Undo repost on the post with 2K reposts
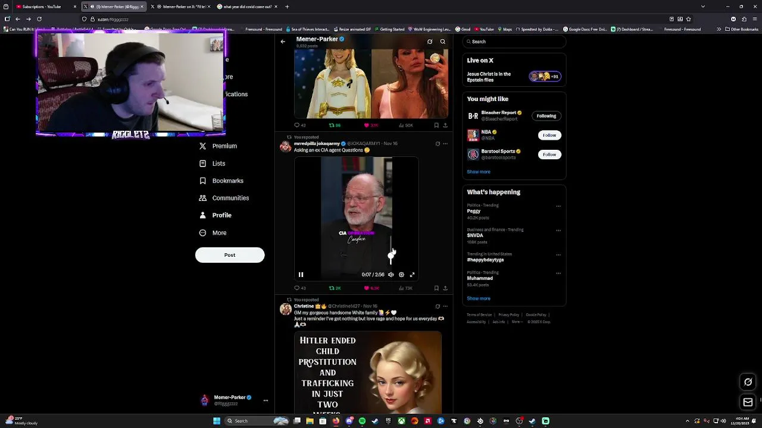Viewport: 762px width, 428px height. tap(335, 288)
